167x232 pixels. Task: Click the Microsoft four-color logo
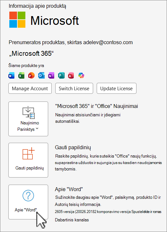(17, 20)
